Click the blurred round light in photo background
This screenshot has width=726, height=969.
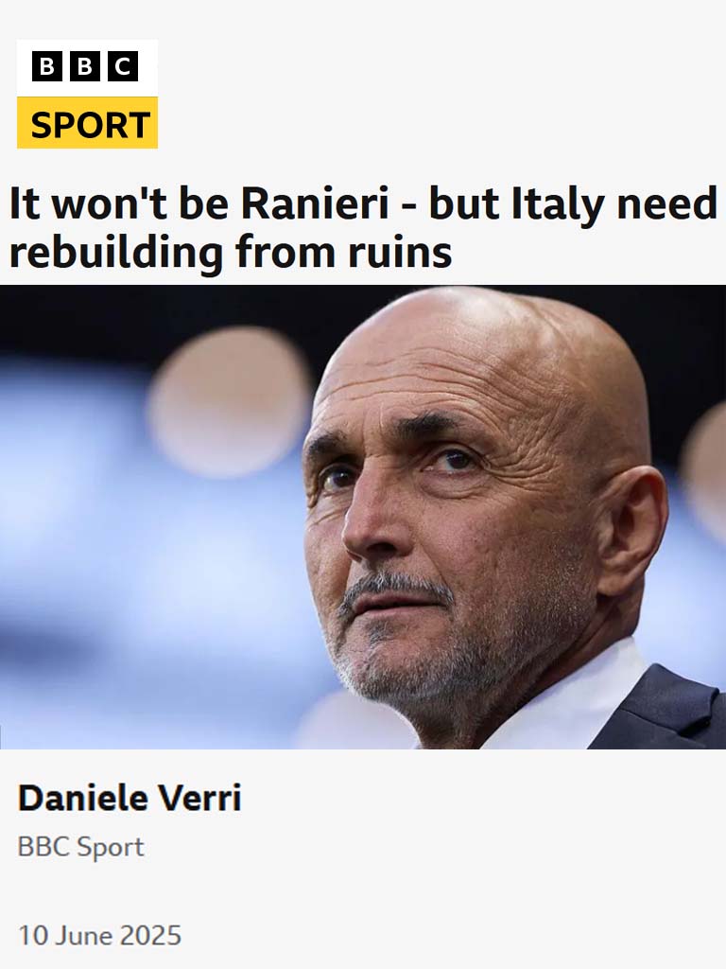[231, 401]
